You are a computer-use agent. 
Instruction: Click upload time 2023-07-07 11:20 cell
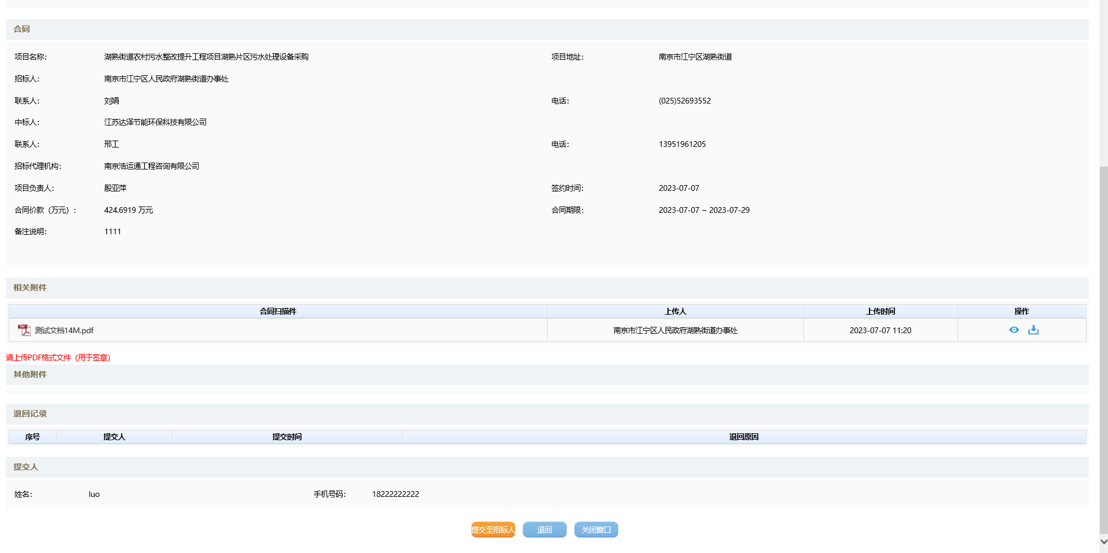click(x=880, y=330)
